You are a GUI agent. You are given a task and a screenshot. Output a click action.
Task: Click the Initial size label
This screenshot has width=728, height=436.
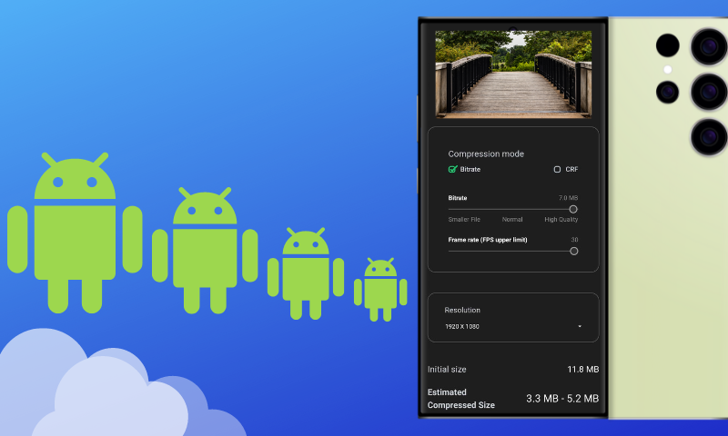447,370
